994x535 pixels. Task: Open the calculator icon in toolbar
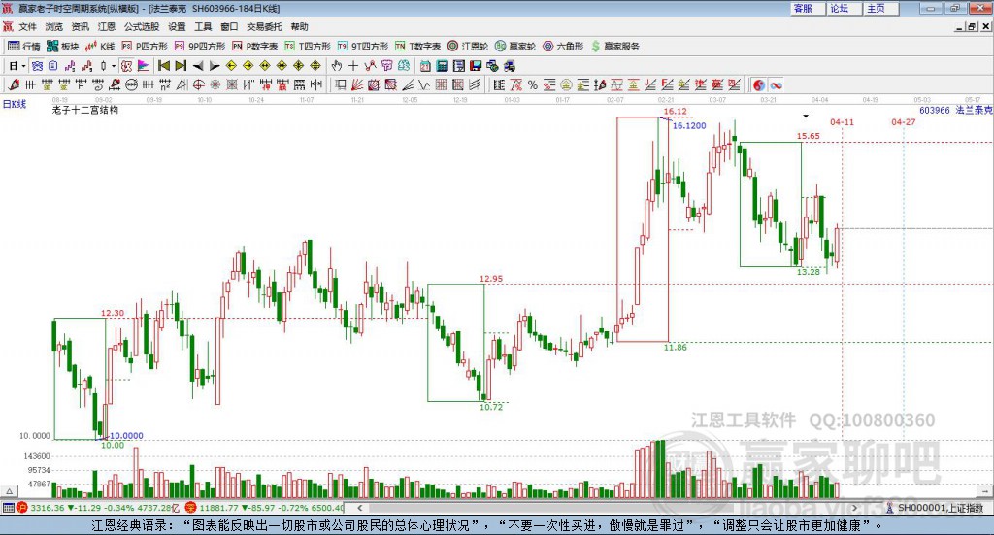pos(442,66)
